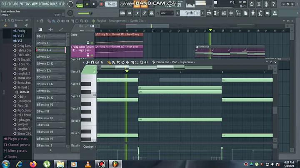
Task: Open the Piano roll wrench tools menu
Action: click(88, 62)
